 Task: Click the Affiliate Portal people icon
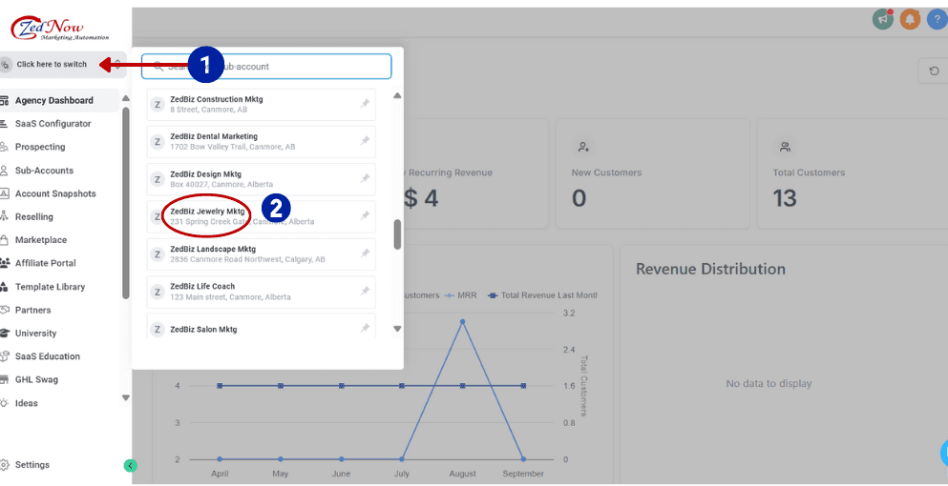coord(4,263)
